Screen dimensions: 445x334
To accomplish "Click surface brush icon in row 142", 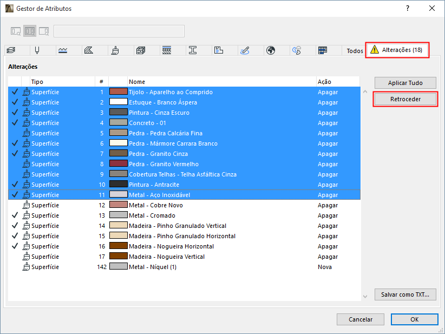I will click(x=26, y=267).
